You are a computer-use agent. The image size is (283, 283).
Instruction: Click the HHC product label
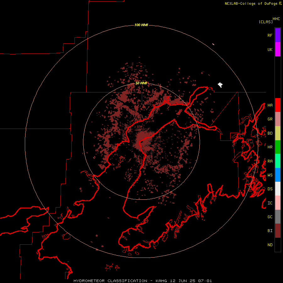[x=276, y=19]
